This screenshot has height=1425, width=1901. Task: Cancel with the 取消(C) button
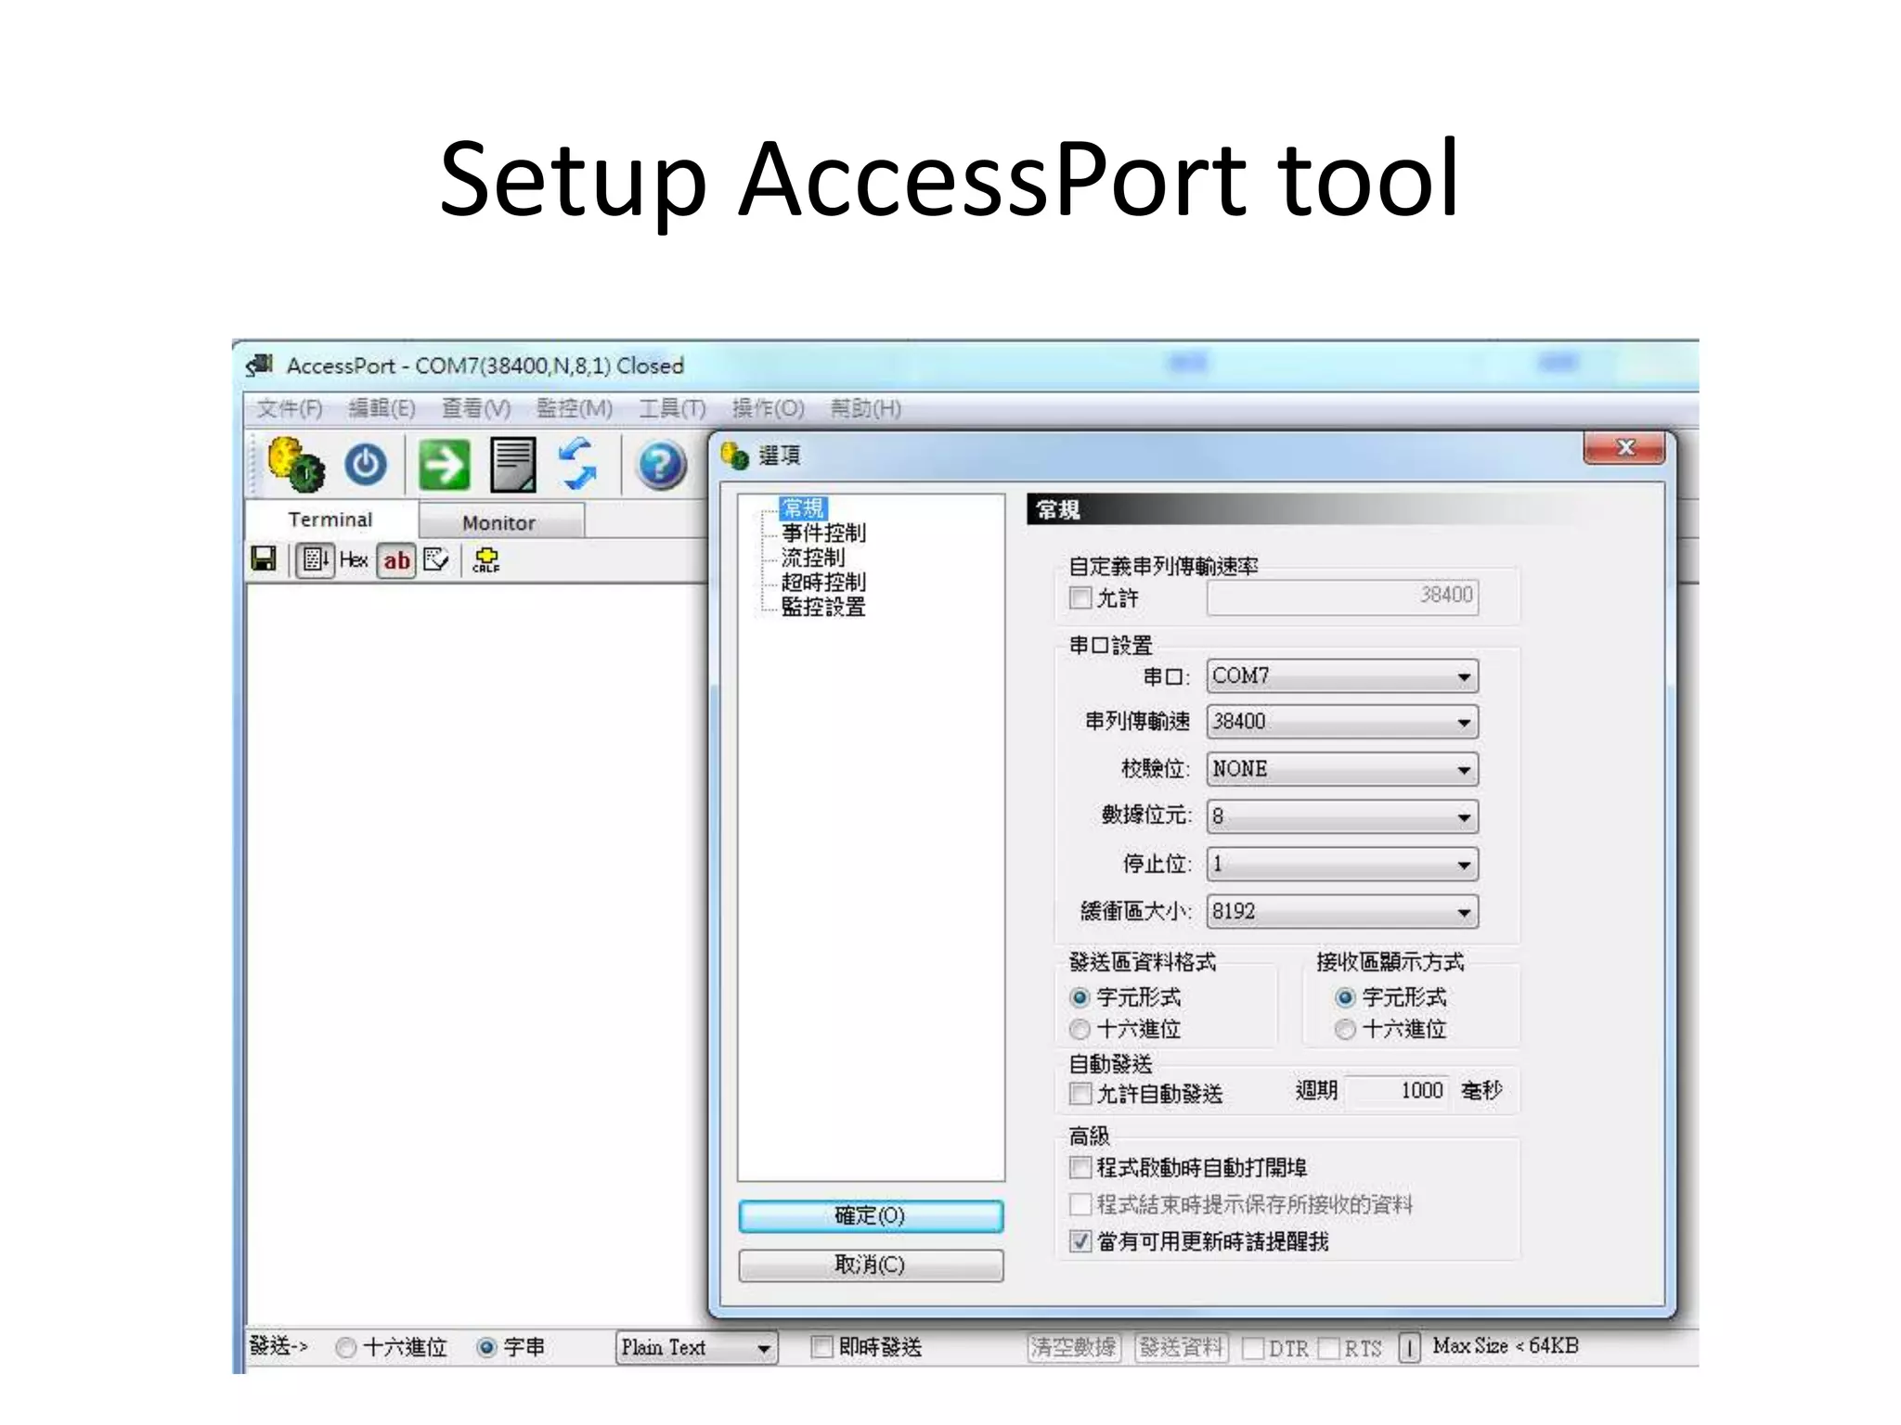click(x=871, y=1265)
